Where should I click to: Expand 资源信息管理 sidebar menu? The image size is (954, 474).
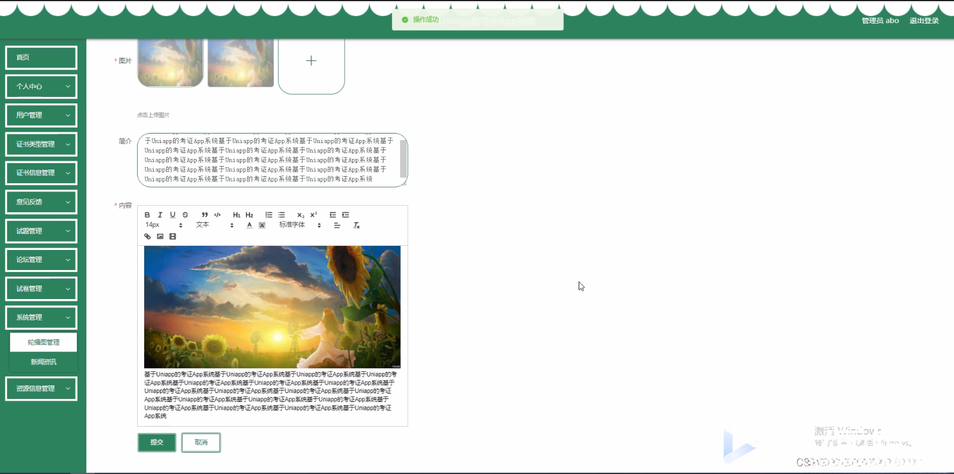(41, 389)
